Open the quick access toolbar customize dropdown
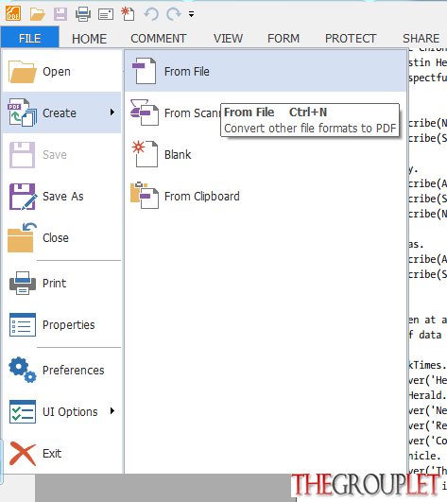The height and width of the screenshot is (502, 447). coord(191,14)
